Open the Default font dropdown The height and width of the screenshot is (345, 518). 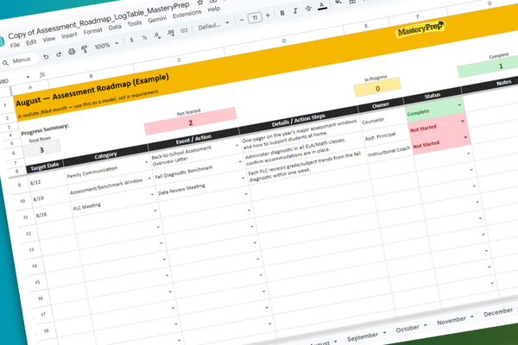tap(213, 25)
